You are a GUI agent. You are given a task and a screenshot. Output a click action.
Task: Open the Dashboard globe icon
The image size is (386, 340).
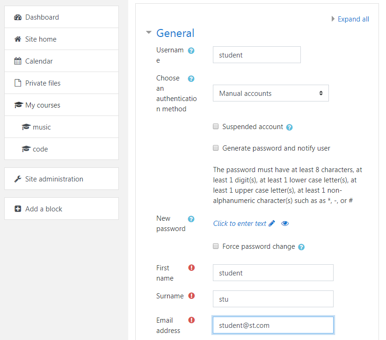[17, 16]
